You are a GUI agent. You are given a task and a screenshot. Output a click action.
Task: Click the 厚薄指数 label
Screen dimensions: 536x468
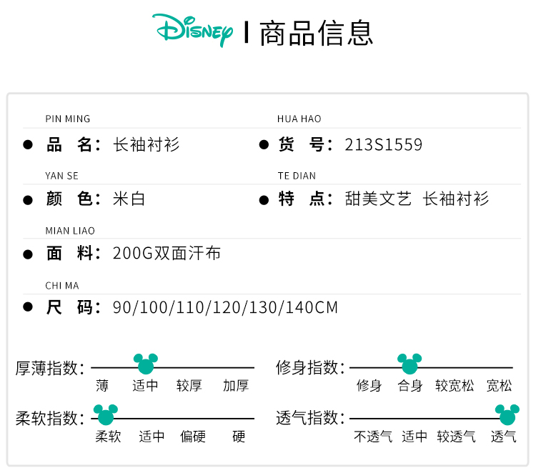click(x=50, y=368)
